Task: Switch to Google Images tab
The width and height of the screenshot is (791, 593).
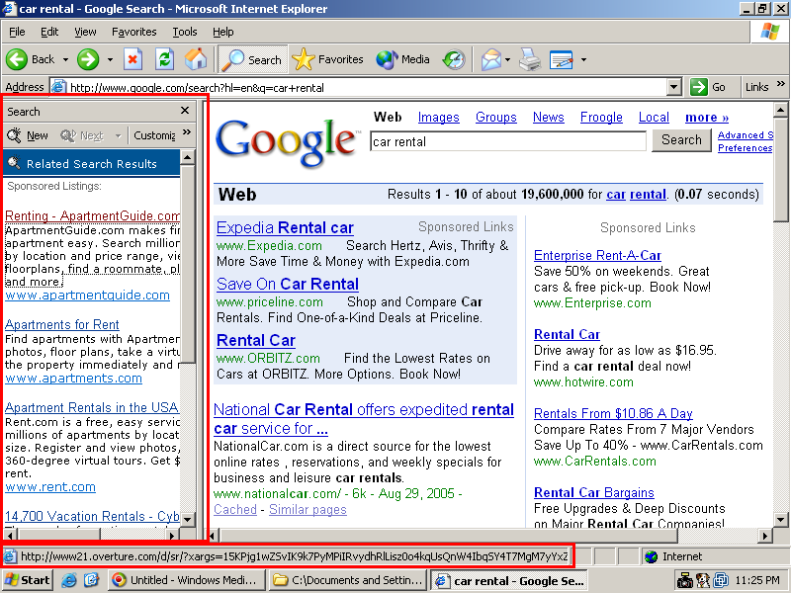Action: (x=438, y=118)
